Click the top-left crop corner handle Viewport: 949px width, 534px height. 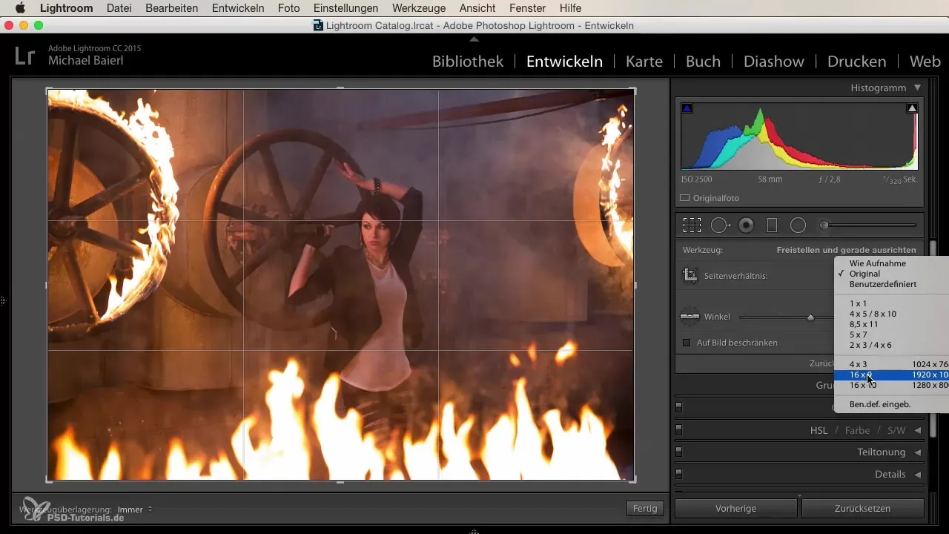[x=48, y=90]
